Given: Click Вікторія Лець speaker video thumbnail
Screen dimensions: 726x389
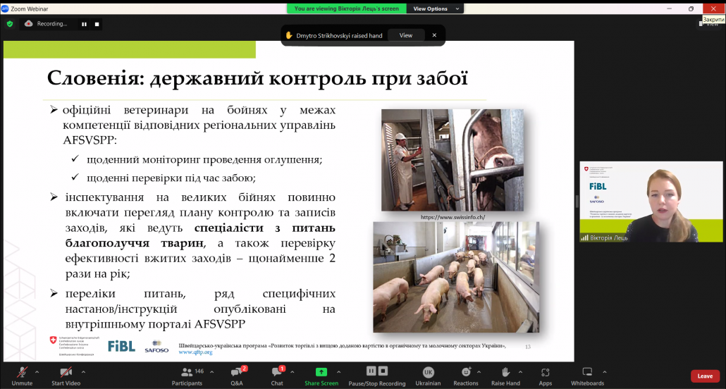Looking at the screenshot, I should 651,202.
